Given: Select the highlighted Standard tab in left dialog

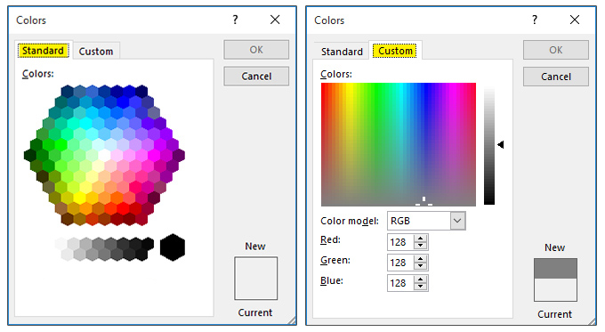Looking at the screenshot, I should (x=43, y=51).
